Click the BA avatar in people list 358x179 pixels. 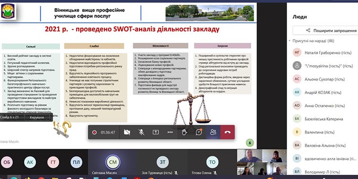[x=297, y=145]
